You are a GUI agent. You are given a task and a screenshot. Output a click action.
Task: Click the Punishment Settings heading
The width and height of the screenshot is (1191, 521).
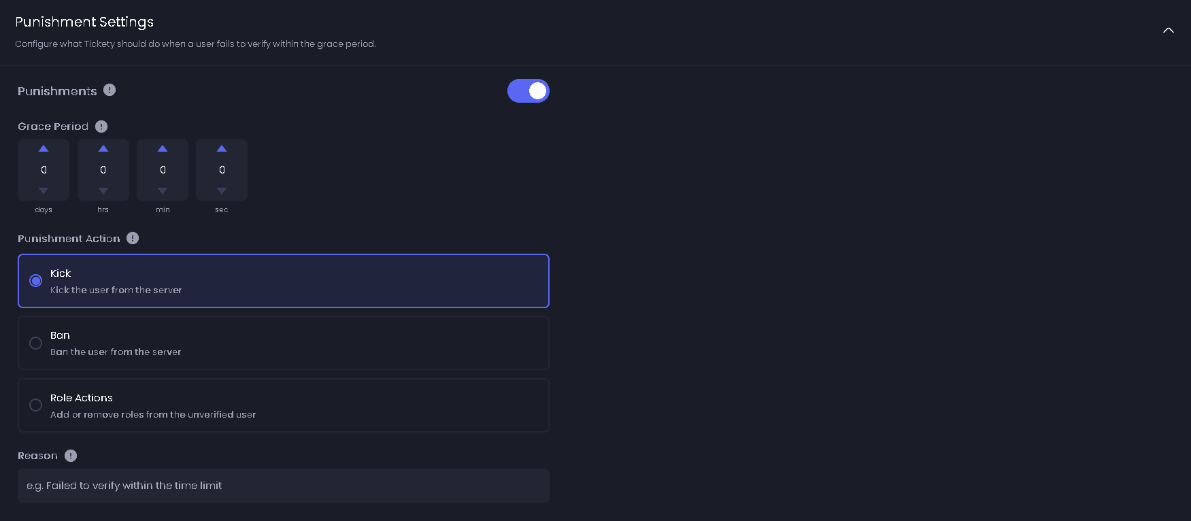[x=84, y=22]
